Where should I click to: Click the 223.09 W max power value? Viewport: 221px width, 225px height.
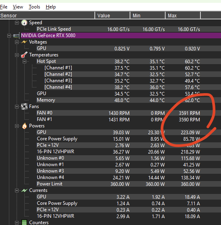coord(190,133)
